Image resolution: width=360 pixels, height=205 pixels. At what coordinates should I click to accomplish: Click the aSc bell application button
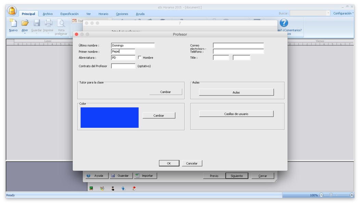click(x=12, y=11)
